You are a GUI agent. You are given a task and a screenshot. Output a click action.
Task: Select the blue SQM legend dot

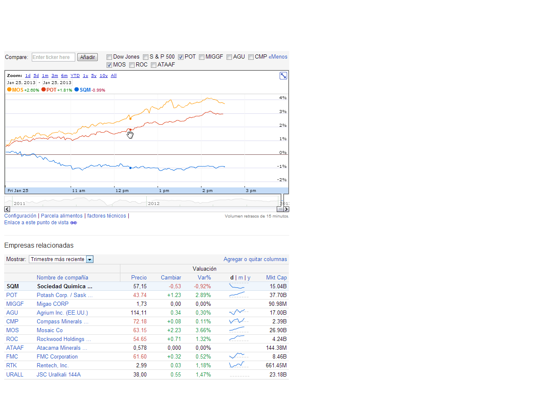click(76, 90)
